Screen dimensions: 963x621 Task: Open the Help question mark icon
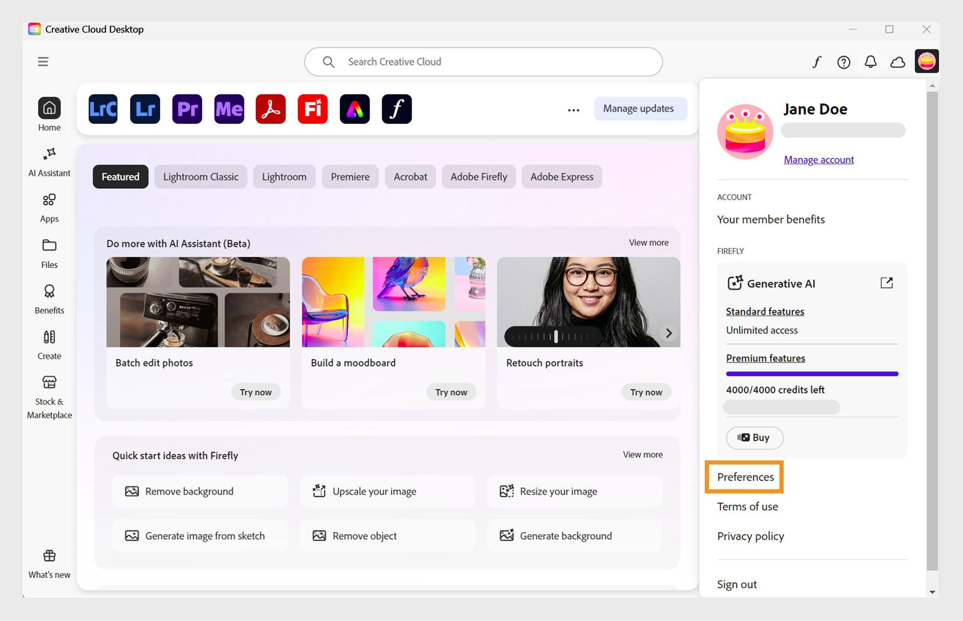click(844, 62)
